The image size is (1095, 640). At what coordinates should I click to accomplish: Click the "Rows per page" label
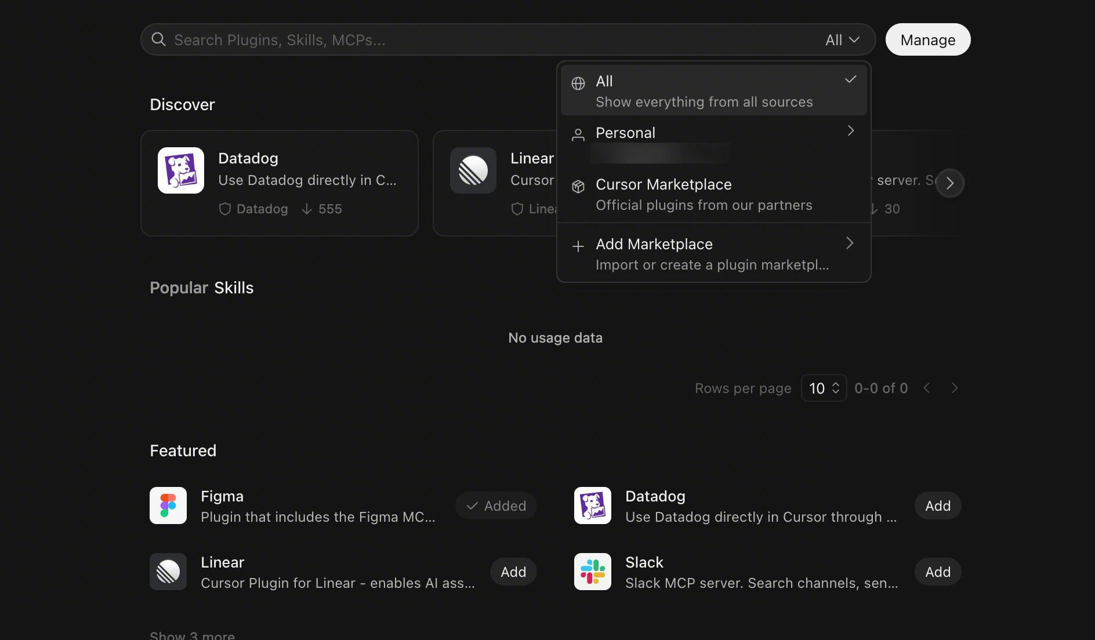coord(743,388)
